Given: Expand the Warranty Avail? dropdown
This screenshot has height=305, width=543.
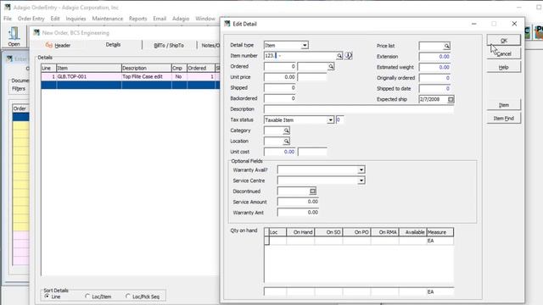Looking at the screenshot, I should (x=361, y=169).
